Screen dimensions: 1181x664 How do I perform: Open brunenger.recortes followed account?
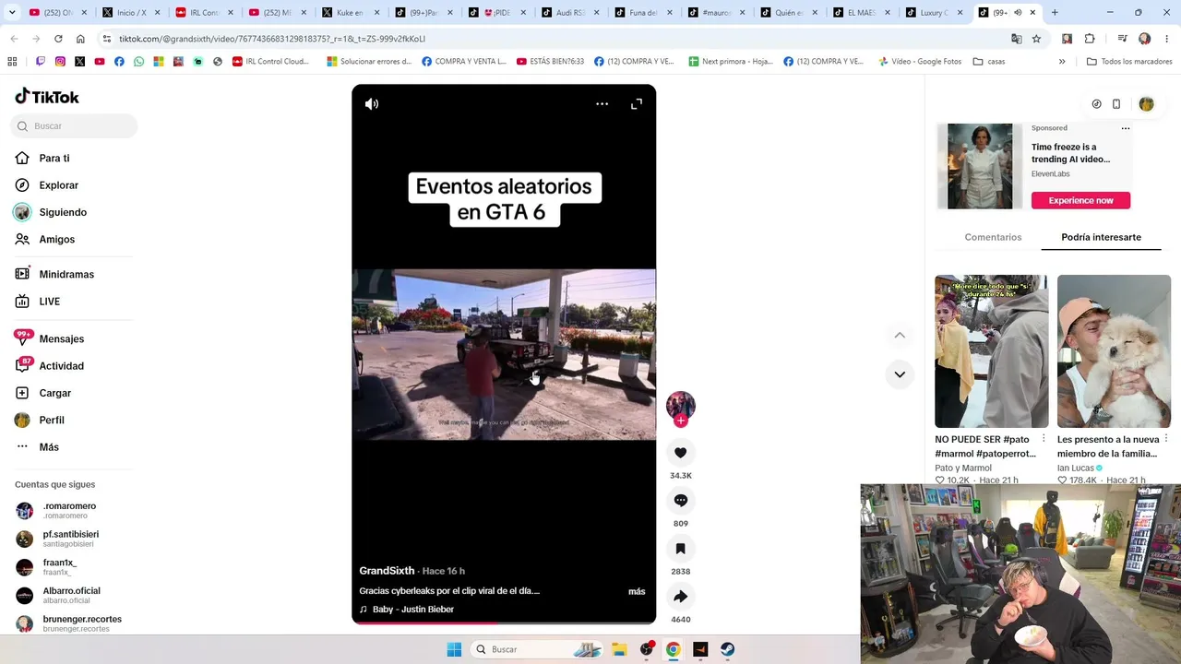[81, 623]
